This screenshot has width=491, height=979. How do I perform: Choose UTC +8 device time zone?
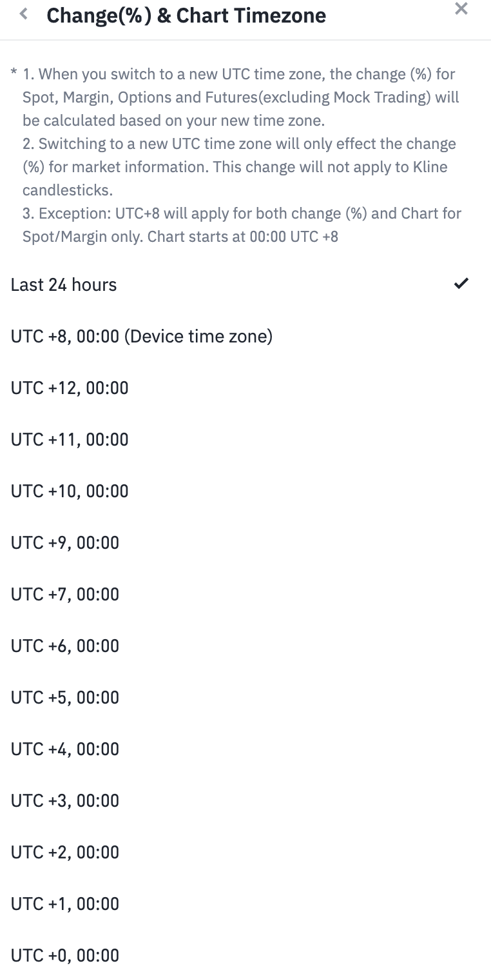142,336
